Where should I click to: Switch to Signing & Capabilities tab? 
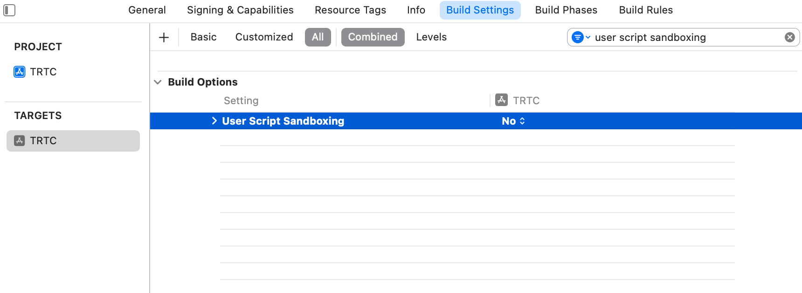[240, 10]
